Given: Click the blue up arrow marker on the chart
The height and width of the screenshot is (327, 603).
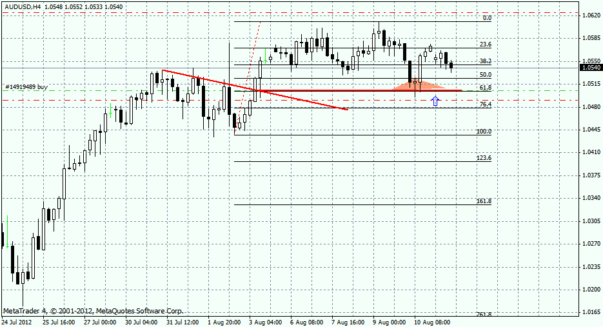Looking at the screenshot, I should coord(435,101).
